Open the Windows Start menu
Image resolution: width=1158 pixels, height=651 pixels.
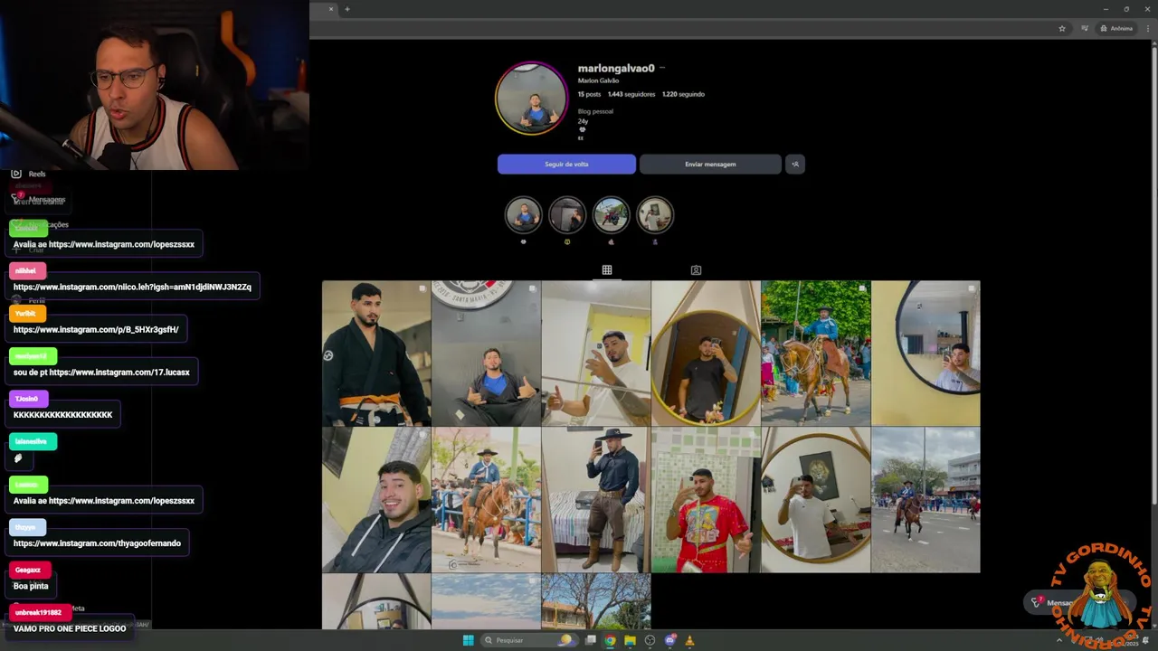tap(468, 640)
